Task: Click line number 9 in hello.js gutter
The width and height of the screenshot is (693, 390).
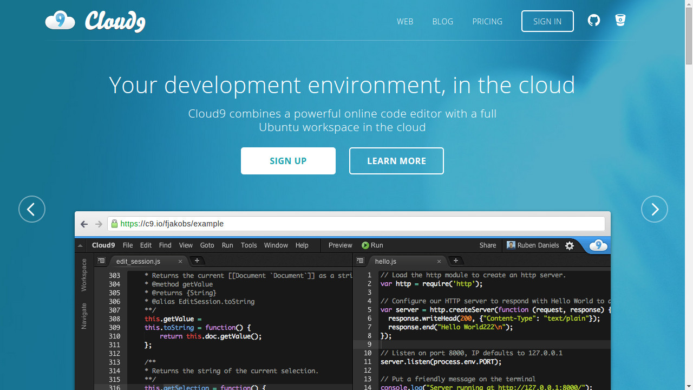Action: 369,344
